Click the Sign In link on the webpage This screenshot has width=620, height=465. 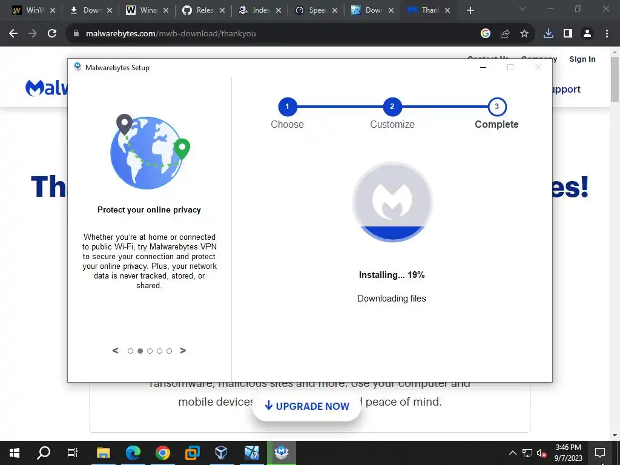pyautogui.click(x=582, y=59)
